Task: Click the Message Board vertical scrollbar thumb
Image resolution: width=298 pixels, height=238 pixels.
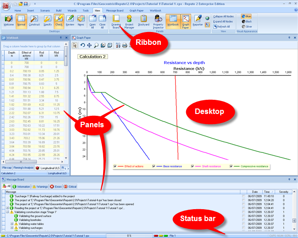Action: 294,220
